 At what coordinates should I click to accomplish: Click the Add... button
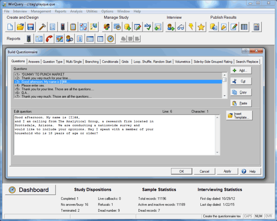241,71
